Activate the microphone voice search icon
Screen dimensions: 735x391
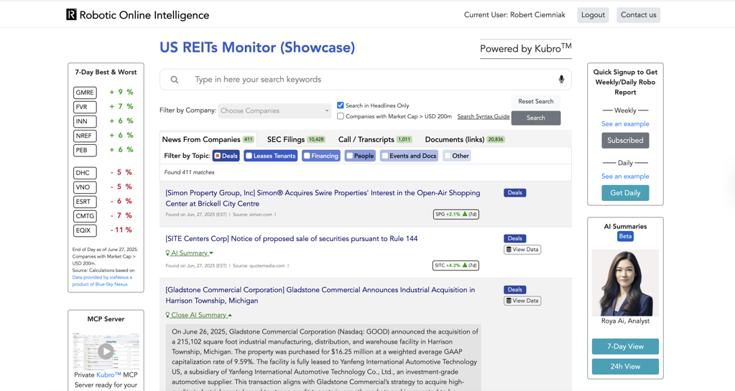(x=561, y=79)
